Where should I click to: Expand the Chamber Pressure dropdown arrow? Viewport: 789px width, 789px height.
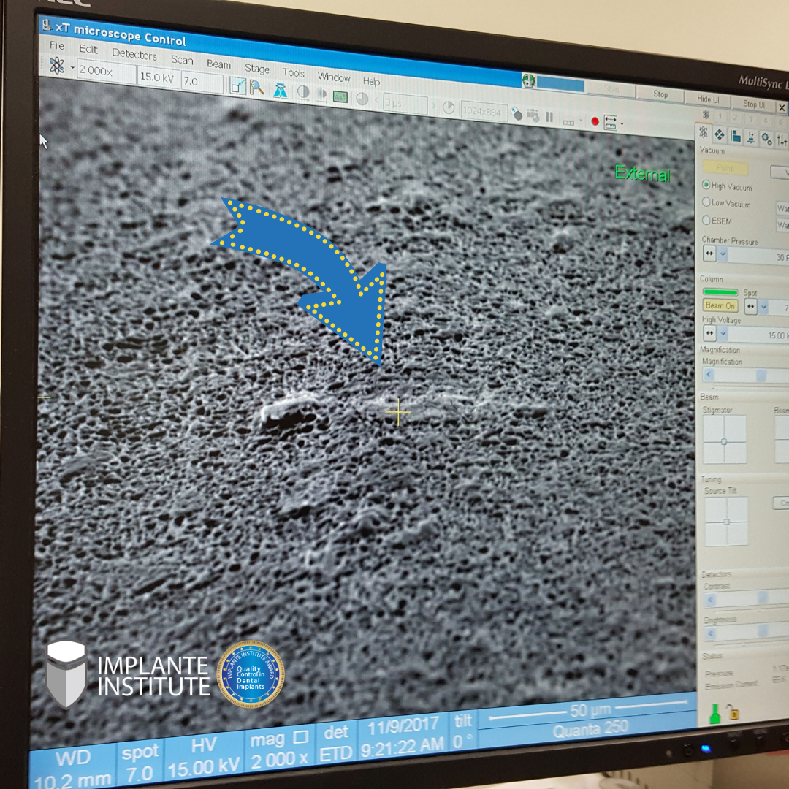723,254
